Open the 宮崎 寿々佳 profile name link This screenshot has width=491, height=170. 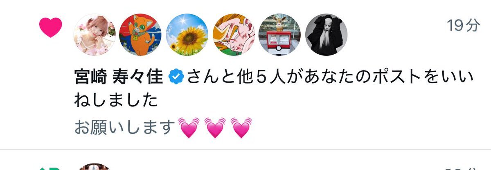(x=119, y=77)
